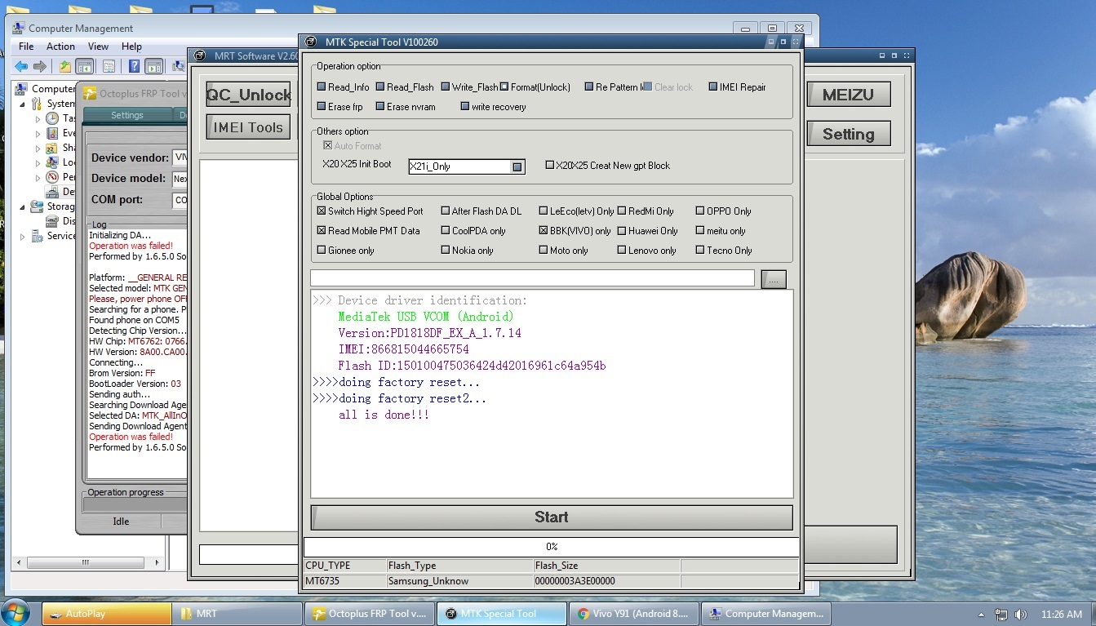Image resolution: width=1096 pixels, height=626 pixels.
Task: Click the blue Help question mark icon
Action: 134,67
